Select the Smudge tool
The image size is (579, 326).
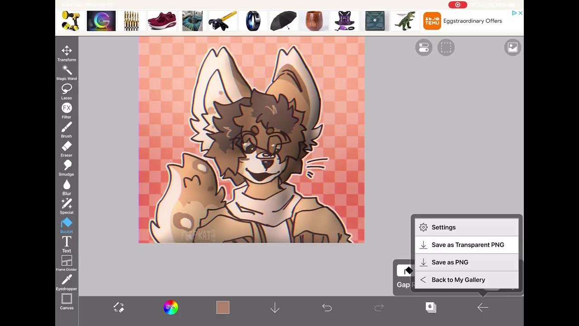click(66, 168)
